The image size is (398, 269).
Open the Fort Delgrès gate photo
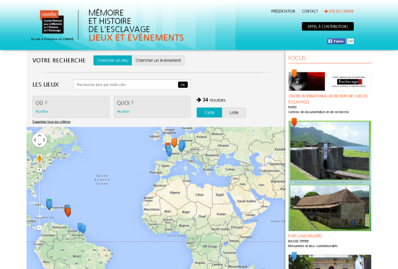tap(330, 151)
